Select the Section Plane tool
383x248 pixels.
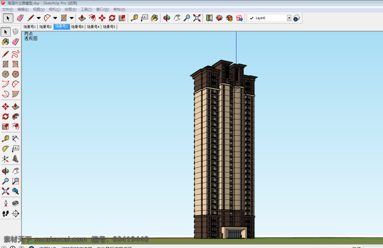15,214
